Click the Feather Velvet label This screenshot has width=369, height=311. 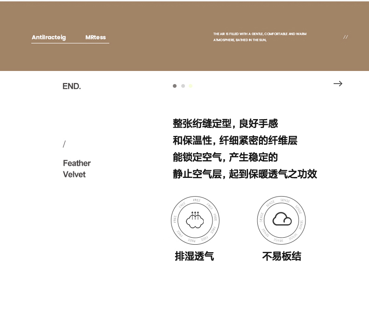pos(77,169)
